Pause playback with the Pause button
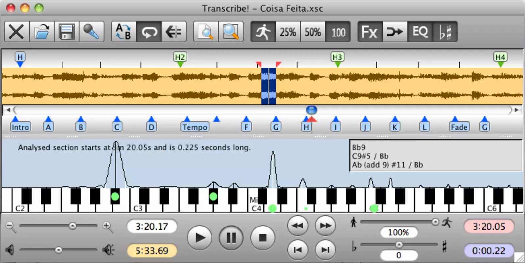The height and width of the screenshot is (263, 525). point(231,237)
